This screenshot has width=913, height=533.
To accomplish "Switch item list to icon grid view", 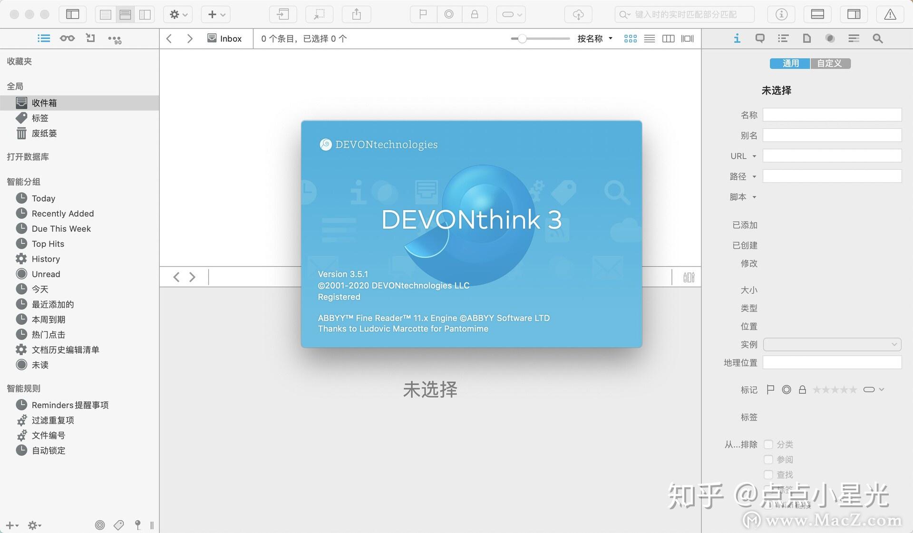I will tap(630, 39).
